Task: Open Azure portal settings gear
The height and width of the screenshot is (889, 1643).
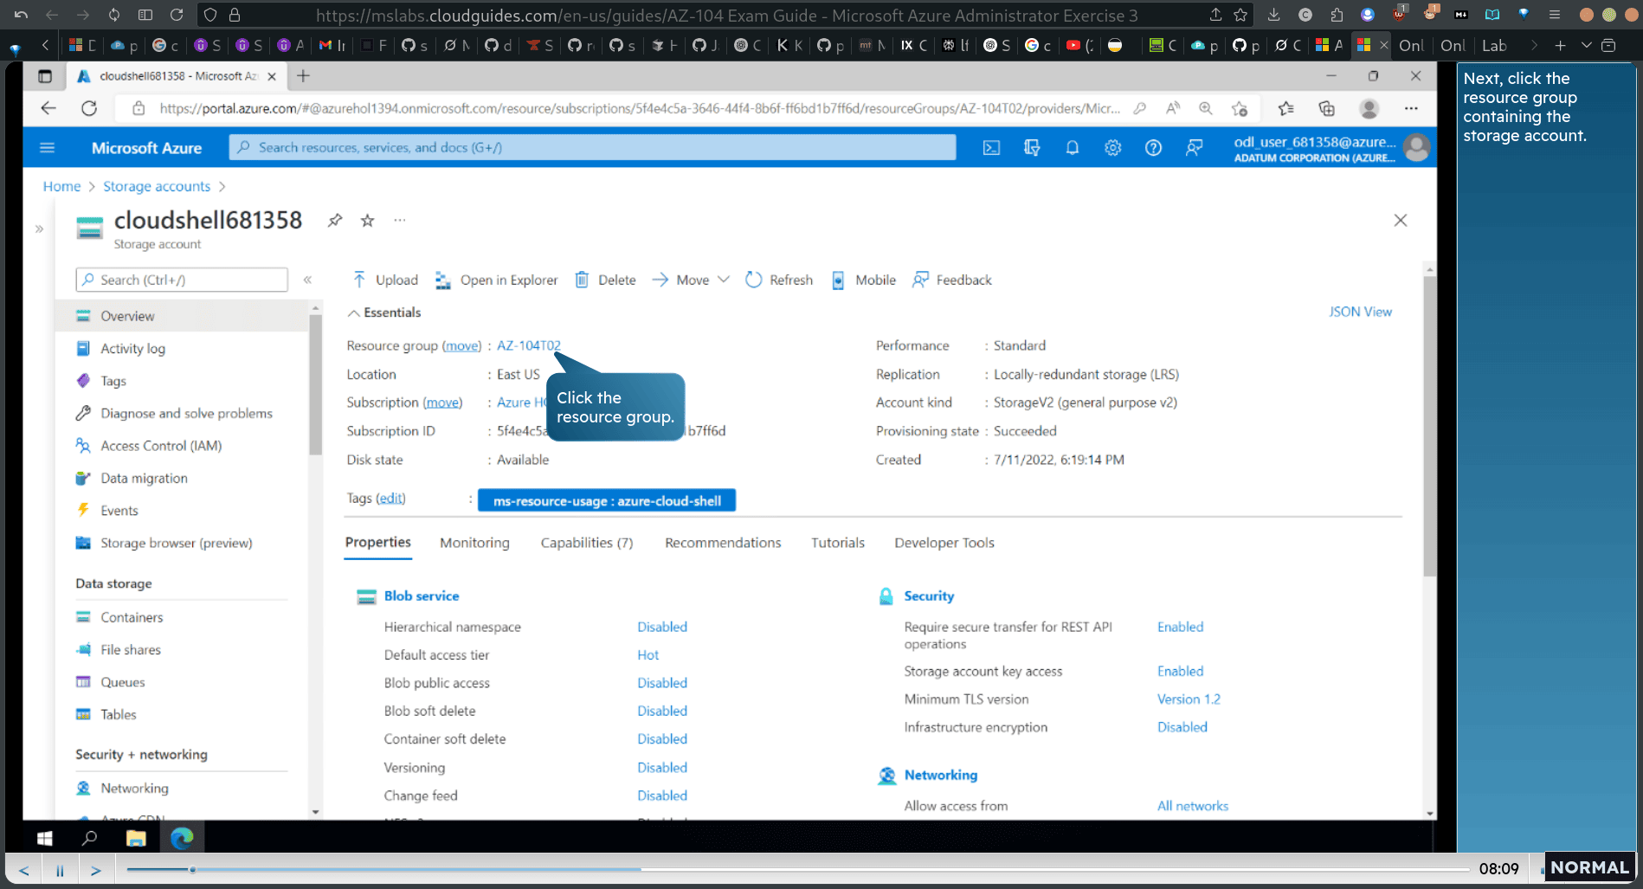Action: tap(1112, 148)
